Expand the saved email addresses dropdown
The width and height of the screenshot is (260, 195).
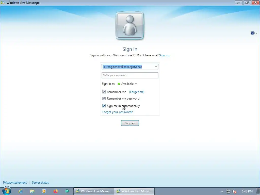(x=156, y=67)
